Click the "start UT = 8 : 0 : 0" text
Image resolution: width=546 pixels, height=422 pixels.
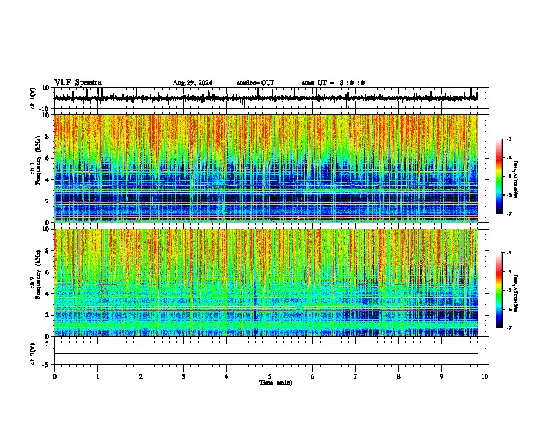[x=333, y=83]
